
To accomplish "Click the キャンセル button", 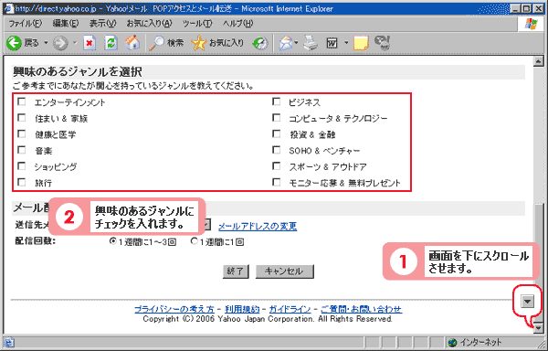I will tap(284, 271).
